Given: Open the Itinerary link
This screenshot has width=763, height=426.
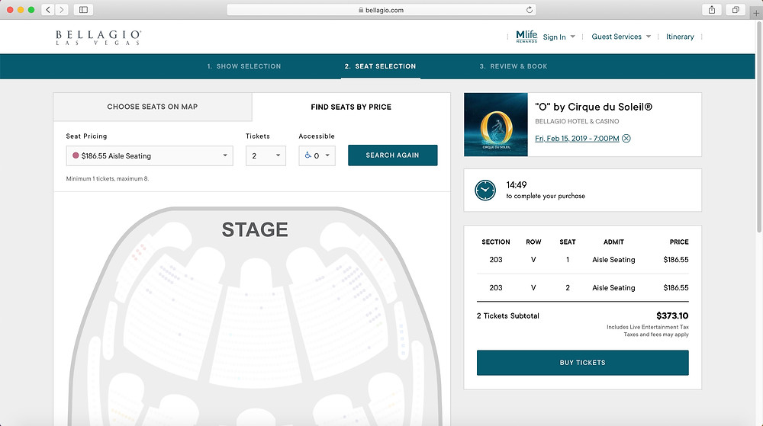Looking at the screenshot, I should 680,37.
